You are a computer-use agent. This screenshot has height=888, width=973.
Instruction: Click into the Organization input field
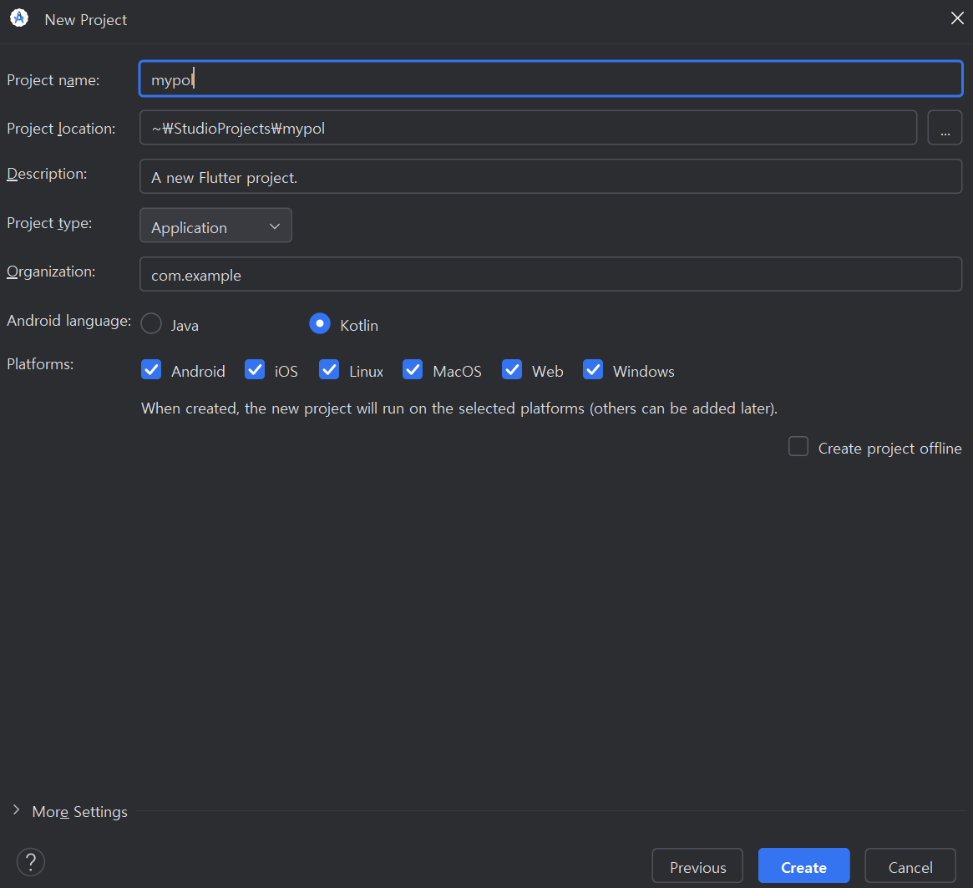pos(551,275)
